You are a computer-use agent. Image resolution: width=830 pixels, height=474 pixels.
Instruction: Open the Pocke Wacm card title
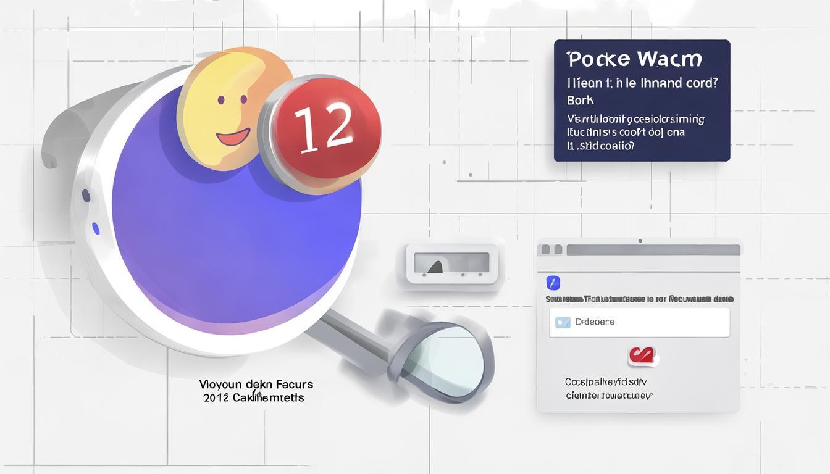click(634, 59)
